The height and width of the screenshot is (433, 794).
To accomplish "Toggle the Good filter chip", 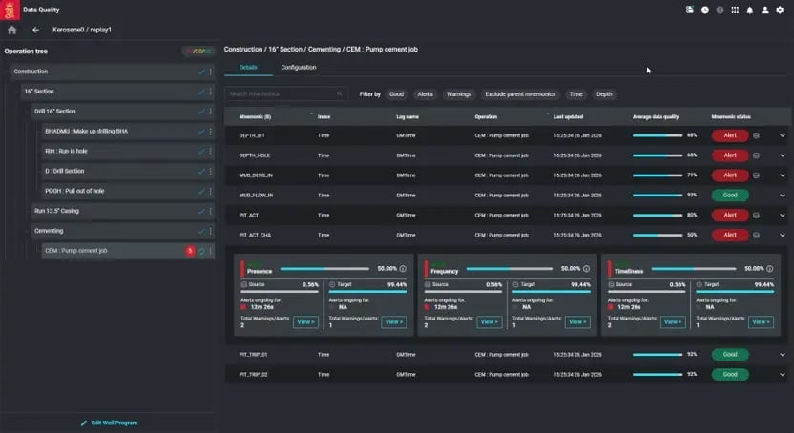I will 396,94.
